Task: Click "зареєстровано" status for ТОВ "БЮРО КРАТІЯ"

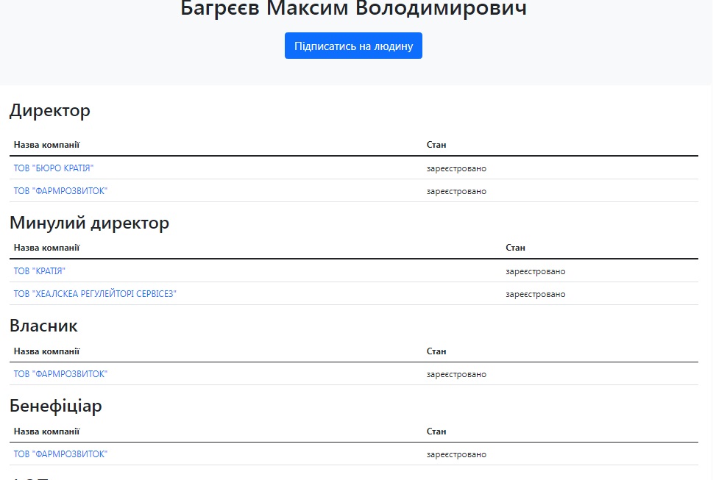Action: [x=456, y=168]
